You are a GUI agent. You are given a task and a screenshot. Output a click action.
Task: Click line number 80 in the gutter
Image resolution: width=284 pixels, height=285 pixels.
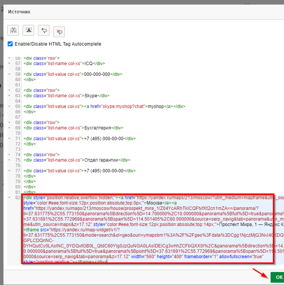pyautogui.click(x=17, y=187)
